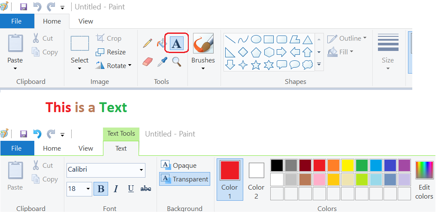Viewport: 438px width, 214px height.
Task: Open the blue File menu
Action: 16,21
